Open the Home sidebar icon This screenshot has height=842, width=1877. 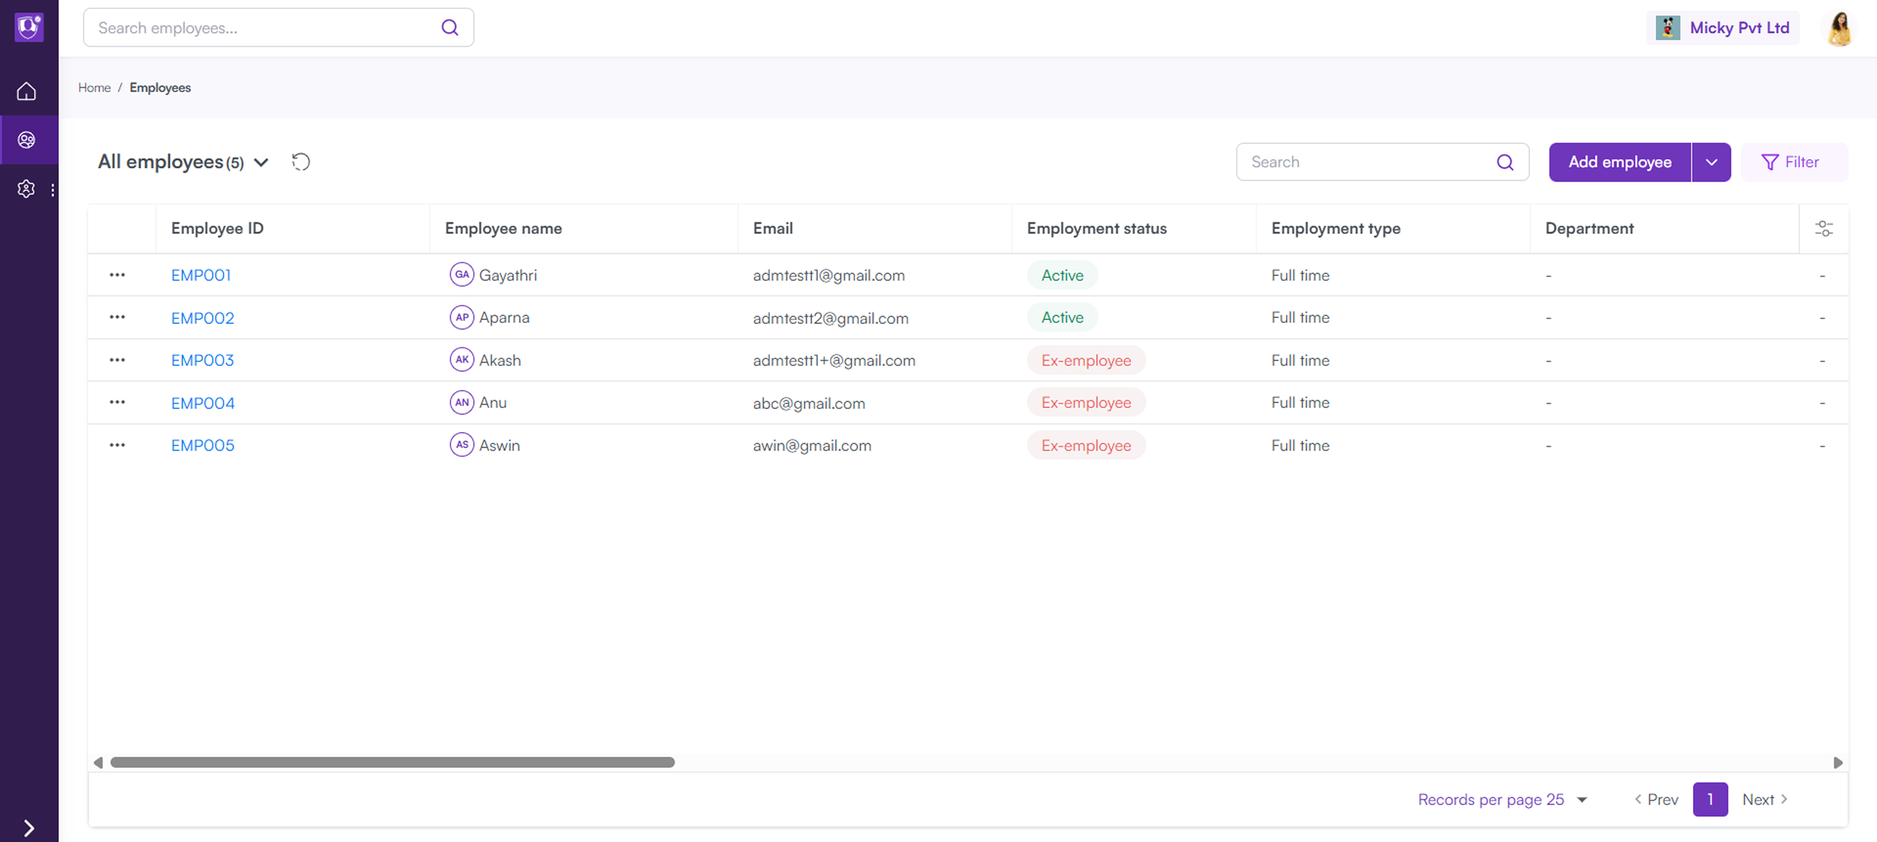pyautogui.click(x=26, y=91)
